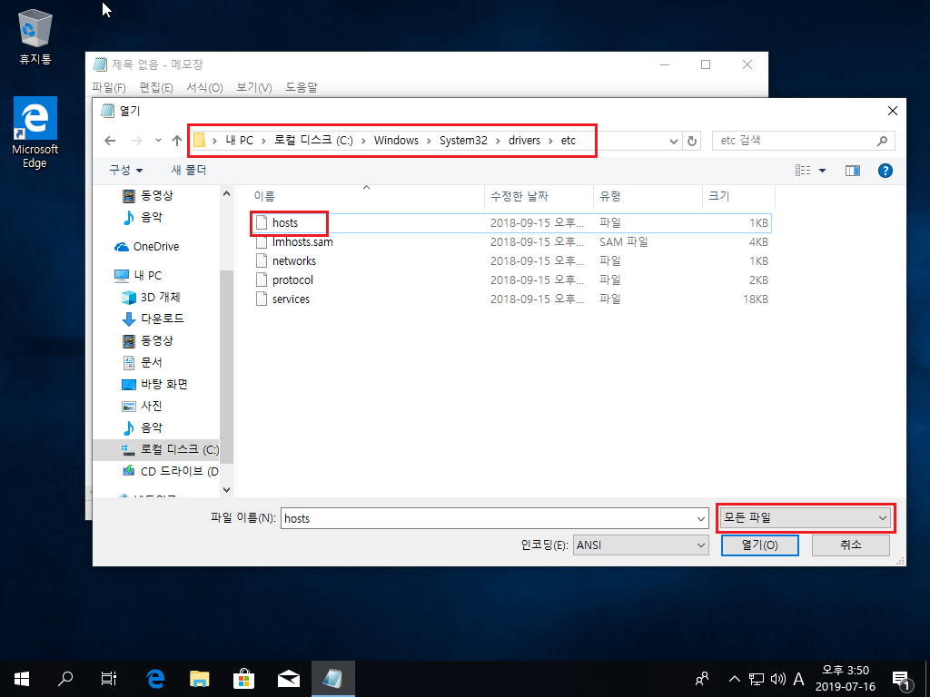
Task: Open the ANSI encoding dropdown
Action: 640,545
